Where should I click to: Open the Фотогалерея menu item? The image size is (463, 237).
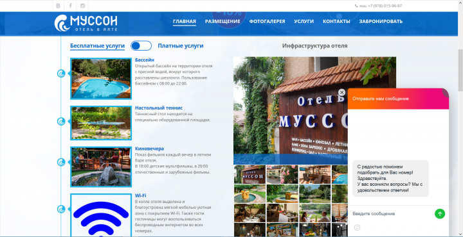pos(268,21)
